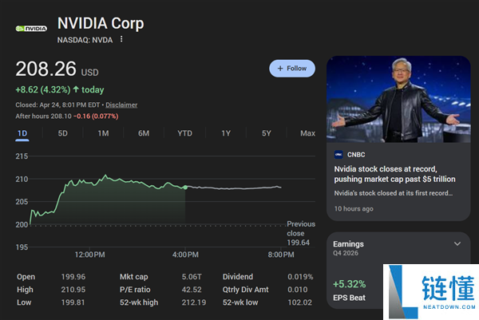Image resolution: width=479 pixels, height=320 pixels.
Task: Open the three-dot menu beside NASDAQ: NVDA
Action: 121,39
